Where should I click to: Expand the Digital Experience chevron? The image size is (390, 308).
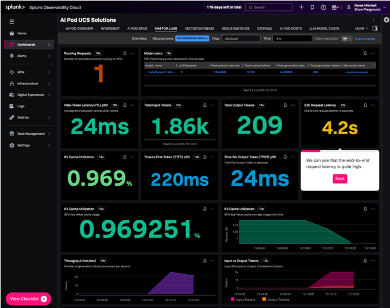49,95
